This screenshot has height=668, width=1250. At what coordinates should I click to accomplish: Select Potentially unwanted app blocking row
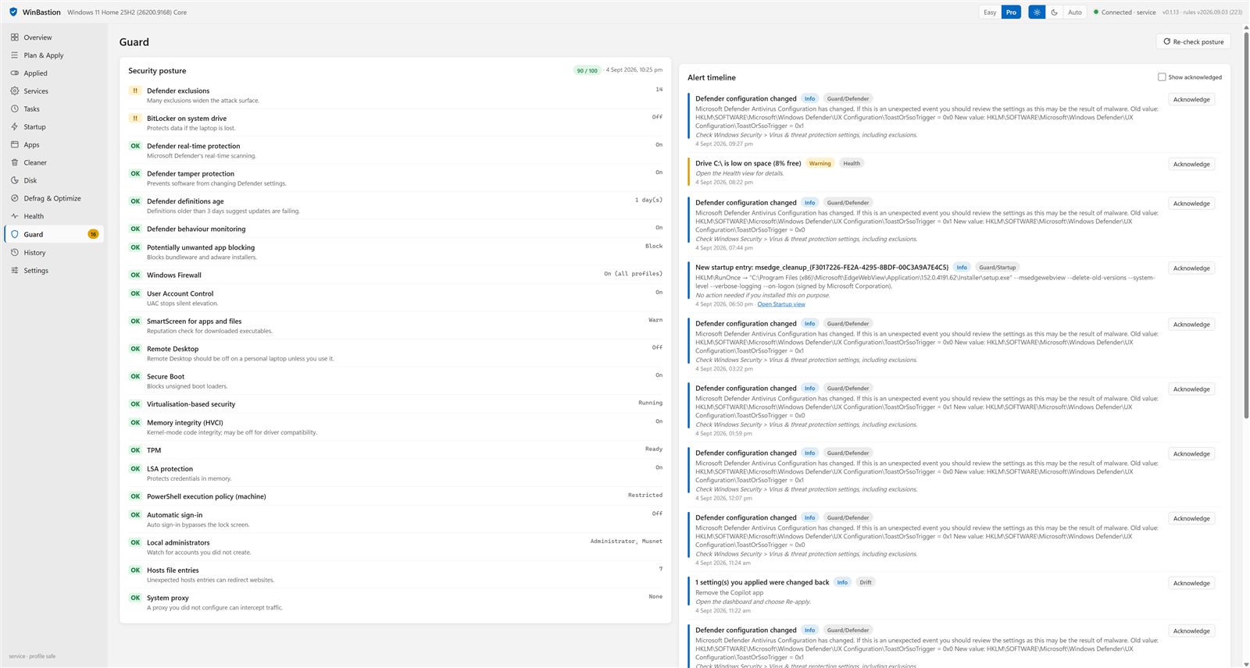(395, 252)
